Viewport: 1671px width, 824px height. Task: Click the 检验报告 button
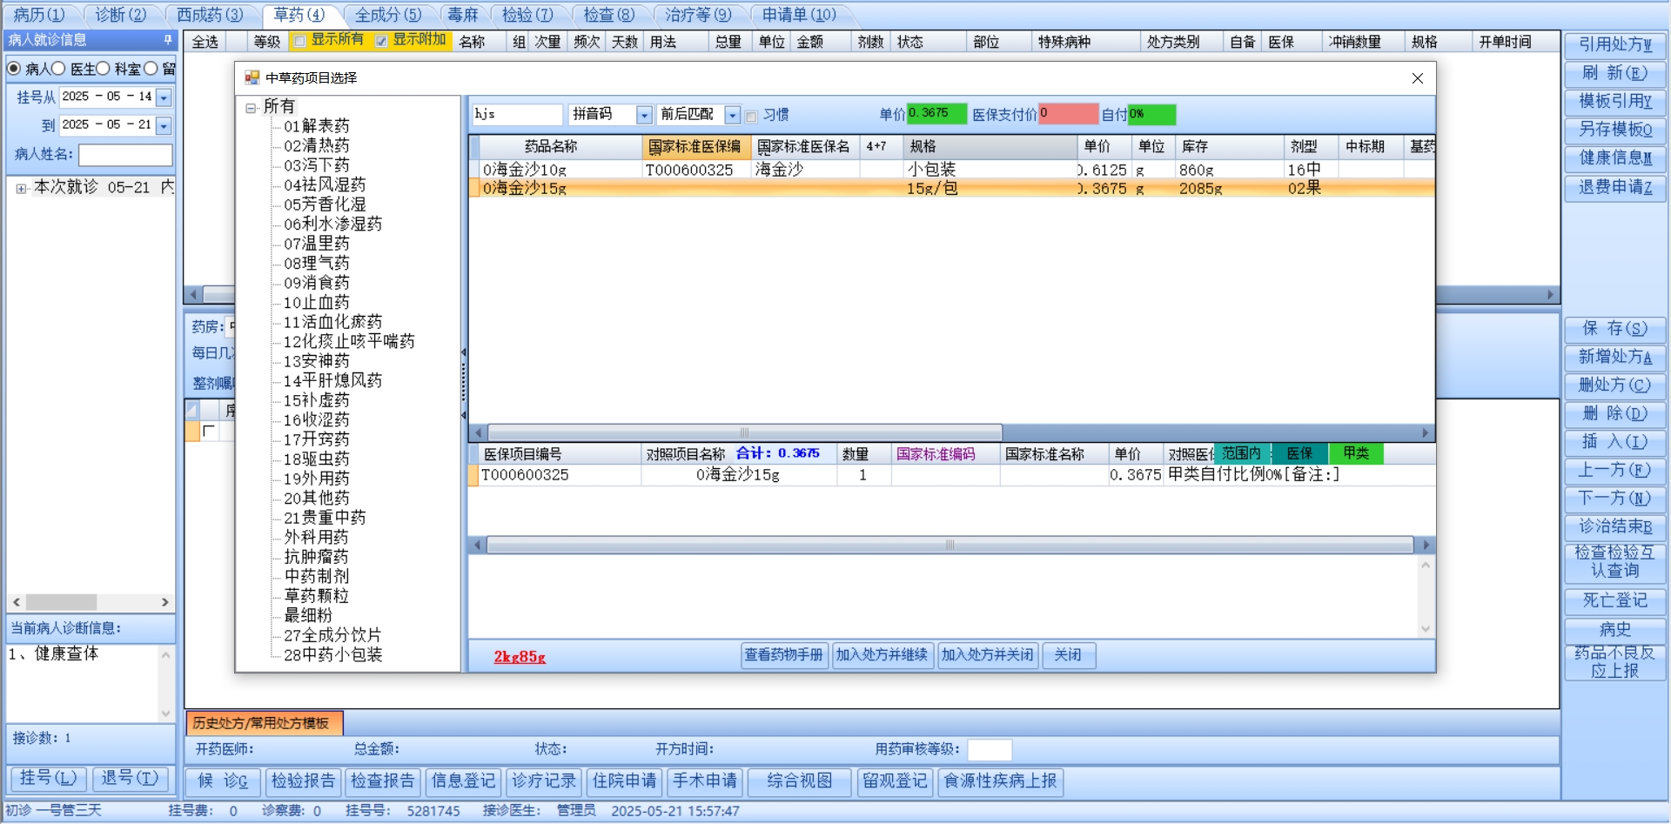click(x=303, y=781)
